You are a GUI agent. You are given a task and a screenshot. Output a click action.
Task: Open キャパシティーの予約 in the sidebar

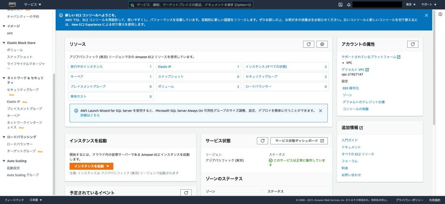(23, 17)
